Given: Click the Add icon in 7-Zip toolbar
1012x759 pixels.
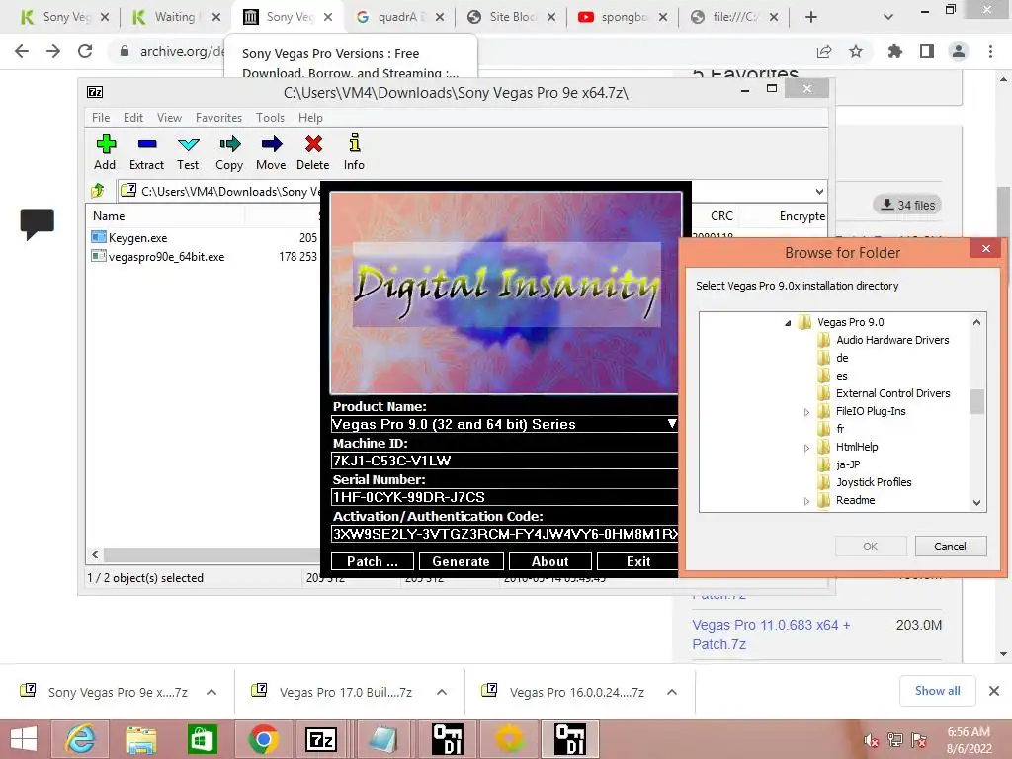Looking at the screenshot, I should tap(105, 144).
